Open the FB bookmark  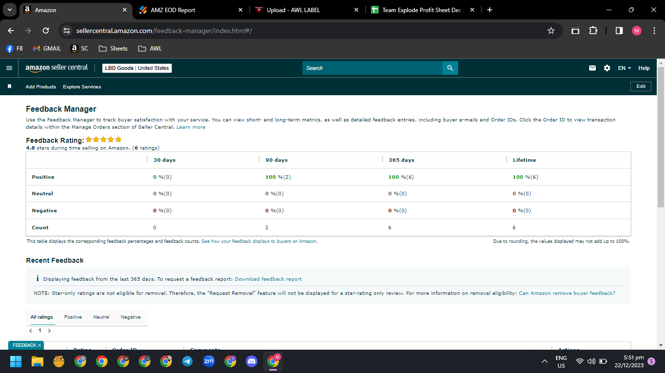click(x=14, y=49)
